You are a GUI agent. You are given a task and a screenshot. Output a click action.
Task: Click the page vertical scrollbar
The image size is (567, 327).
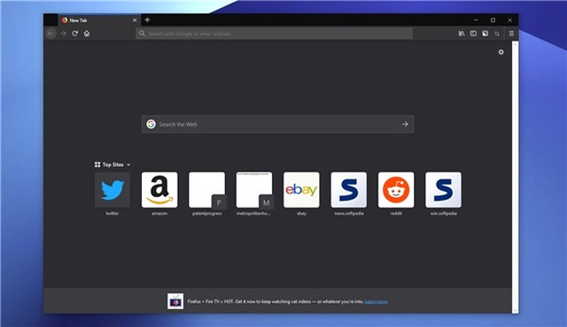(x=516, y=177)
